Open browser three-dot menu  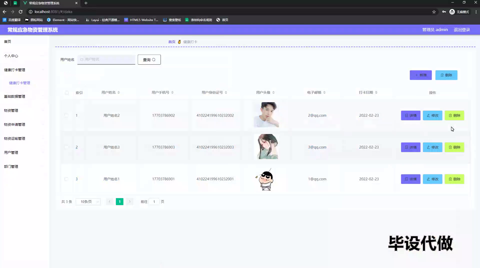tap(476, 12)
